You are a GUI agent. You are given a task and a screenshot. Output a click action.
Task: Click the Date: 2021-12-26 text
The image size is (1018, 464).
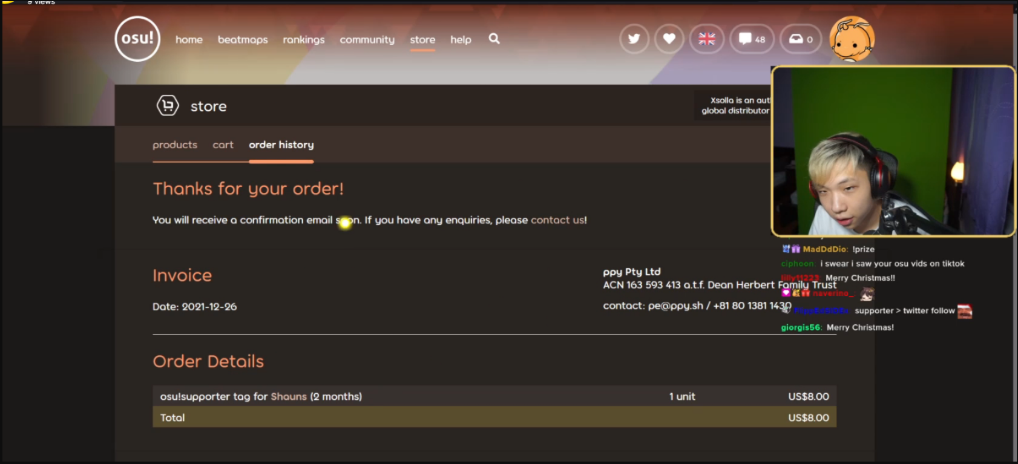point(195,307)
